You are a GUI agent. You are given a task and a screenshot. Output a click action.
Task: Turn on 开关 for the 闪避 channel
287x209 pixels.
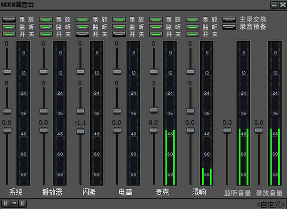coord(82,34)
